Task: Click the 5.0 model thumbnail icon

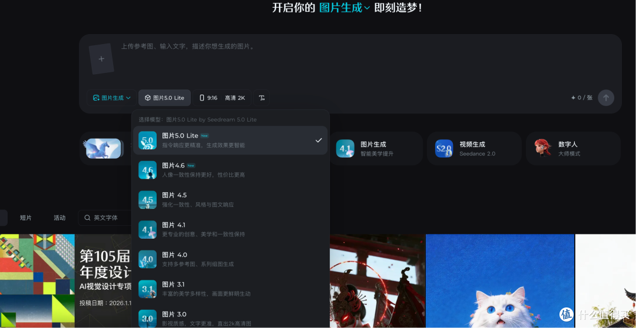Action: coord(148,140)
